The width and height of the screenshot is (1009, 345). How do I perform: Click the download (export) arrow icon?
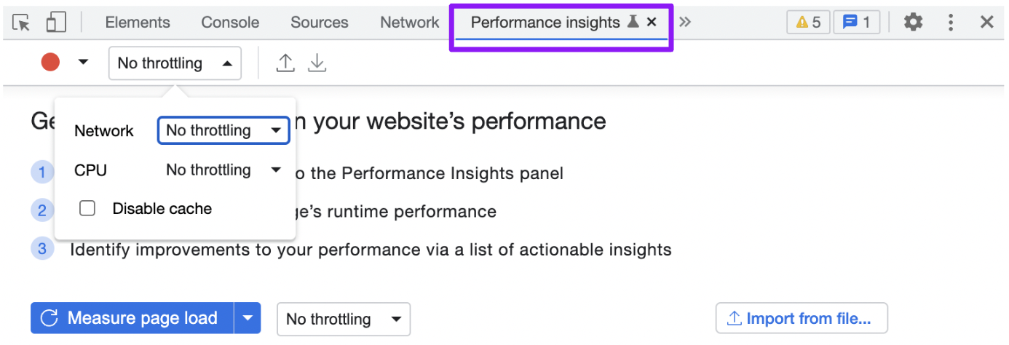click(x=317, y=63)
